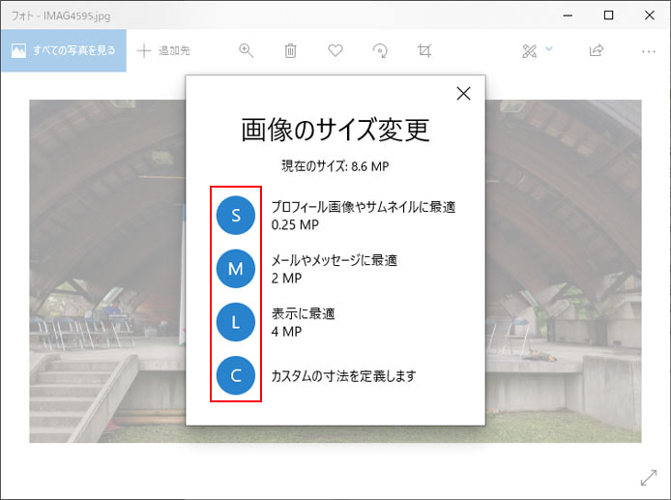The width and height of the screenshot is (671, 500).
Task: Click 'メールやメッセージに最適' text
Action: tap(335, 260)
